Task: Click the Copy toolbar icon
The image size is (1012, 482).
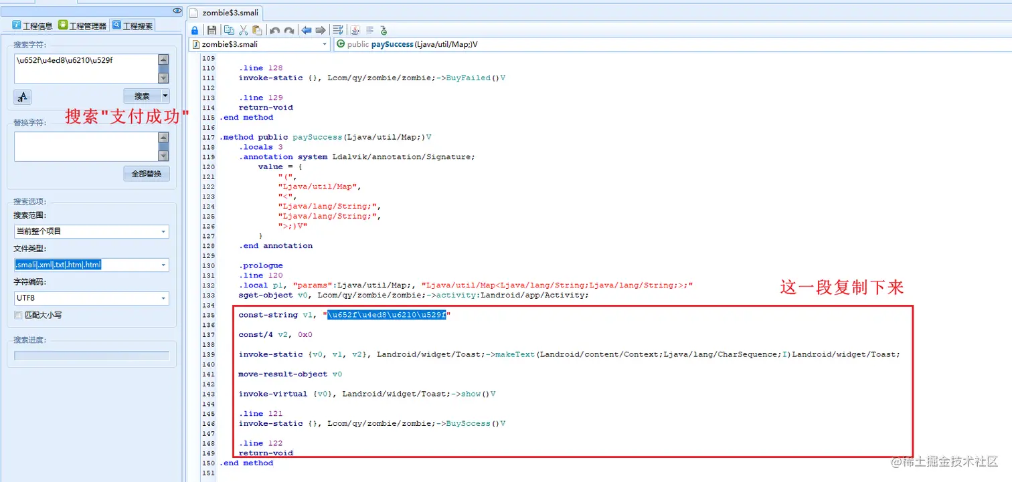Action: (229, 30)
